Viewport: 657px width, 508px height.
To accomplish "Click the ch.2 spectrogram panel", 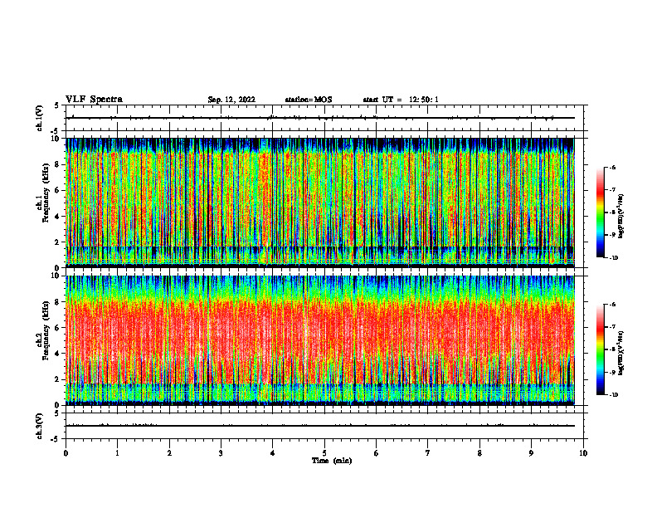I will pos(320,340).
